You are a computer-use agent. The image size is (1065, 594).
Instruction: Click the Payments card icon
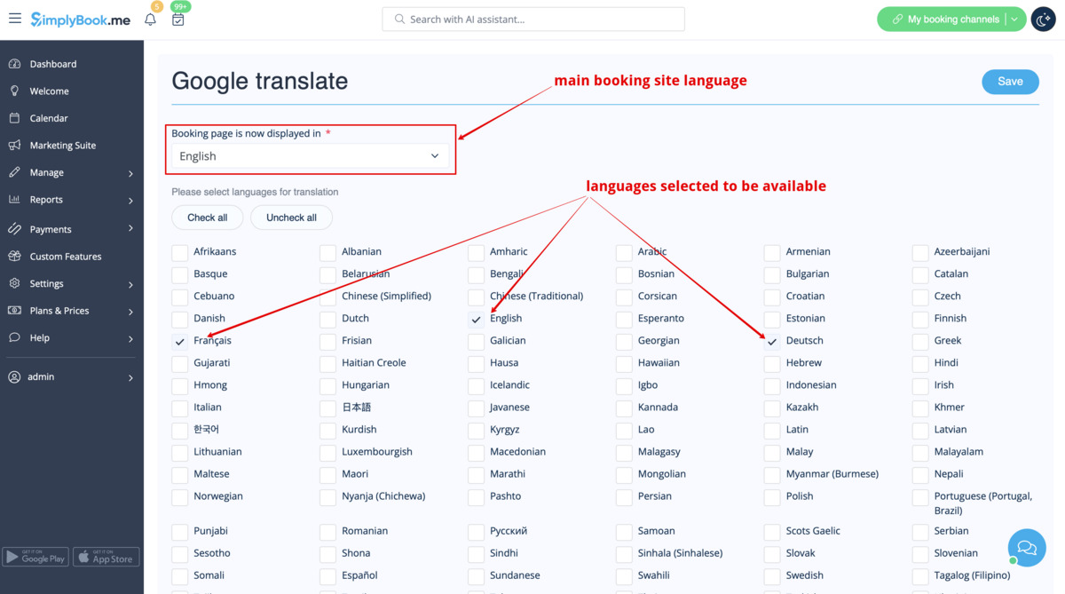[x=14, y=229]
